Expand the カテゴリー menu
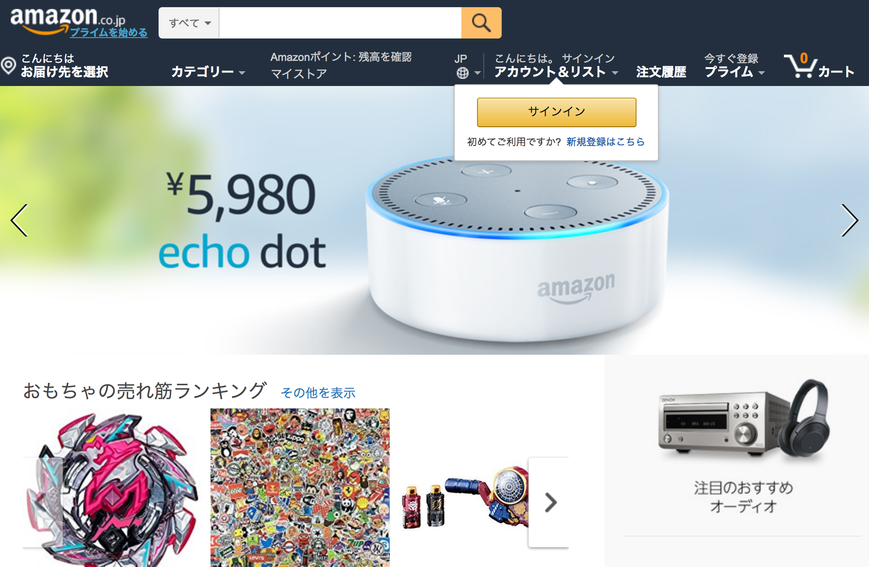 [x=208, y=72]
